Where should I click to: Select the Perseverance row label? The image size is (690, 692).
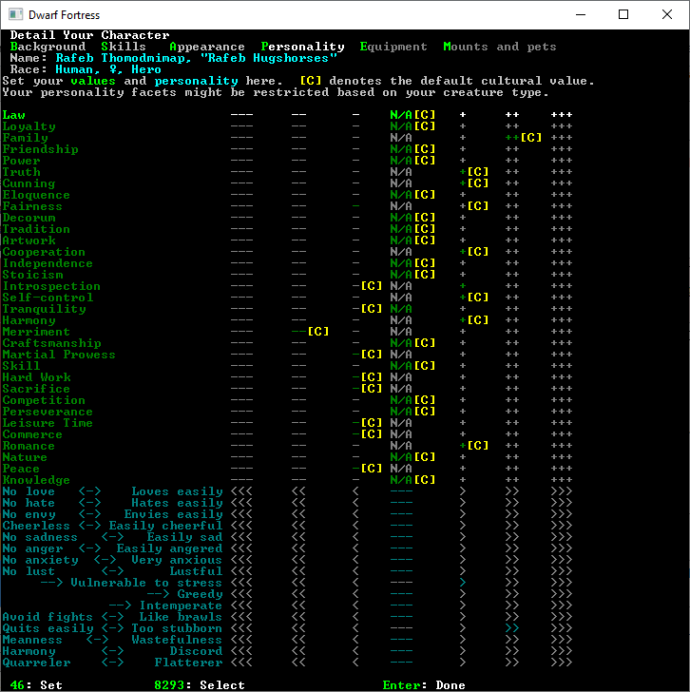point(48,412)
